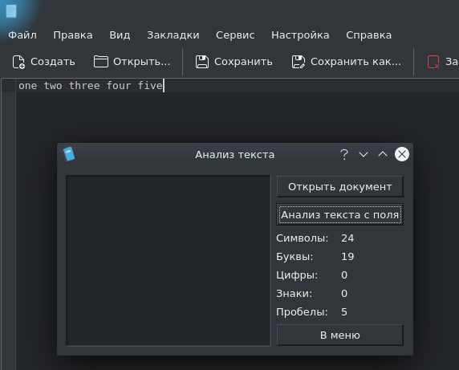Click the editor line containing 'one two three four five'
The image size is (459, 370).
point(237,86)
